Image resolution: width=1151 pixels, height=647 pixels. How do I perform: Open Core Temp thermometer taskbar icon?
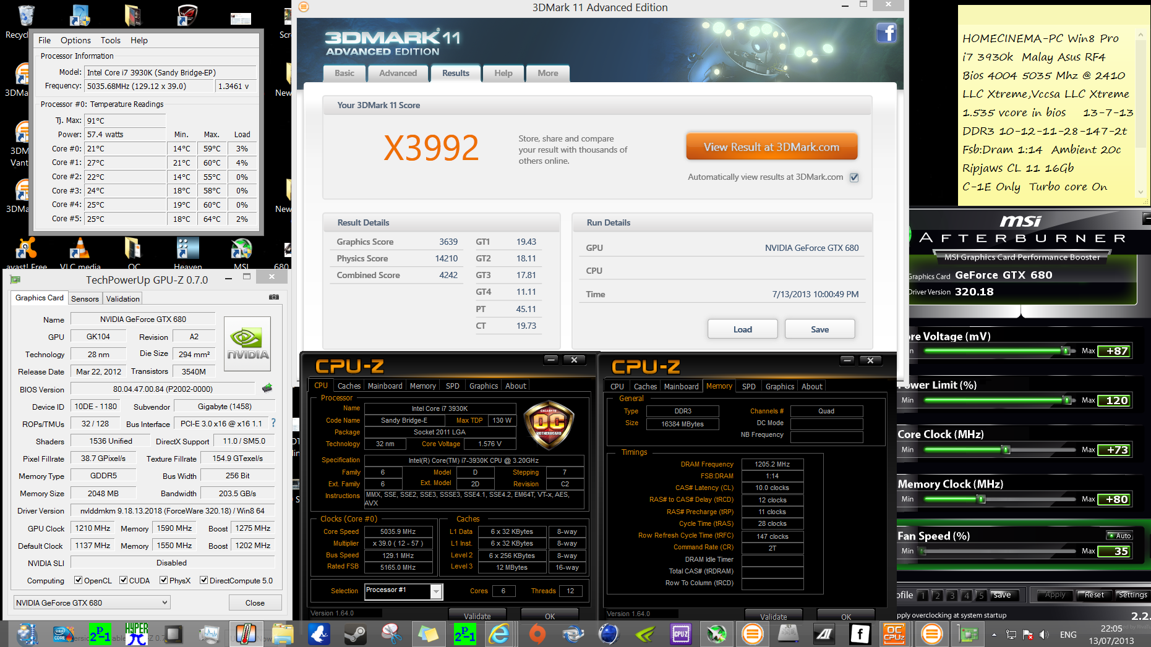pos(246,634)
